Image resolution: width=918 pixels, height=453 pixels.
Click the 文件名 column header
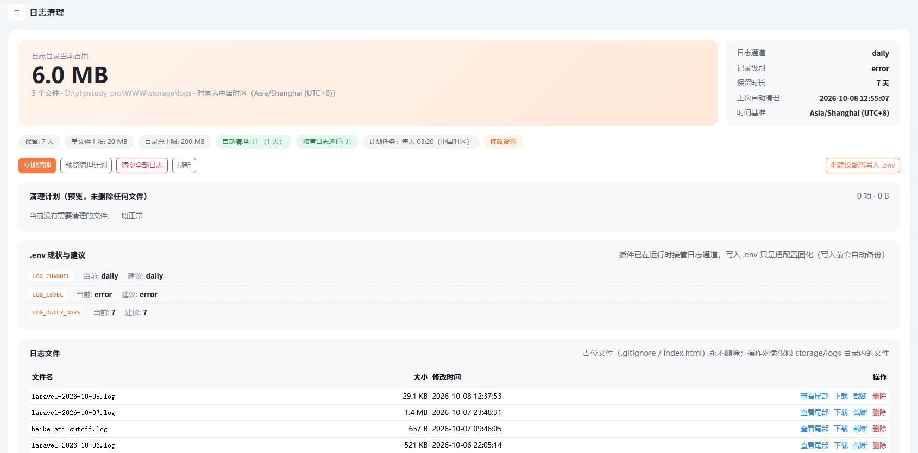click(x=42, y=377)
